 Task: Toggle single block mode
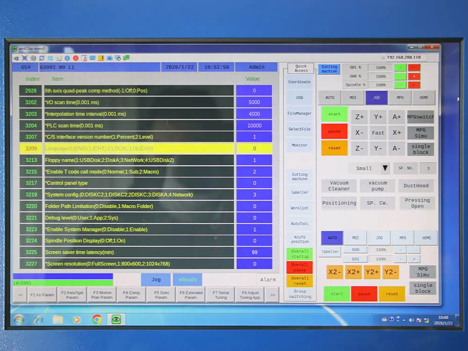tap(420, 148)
